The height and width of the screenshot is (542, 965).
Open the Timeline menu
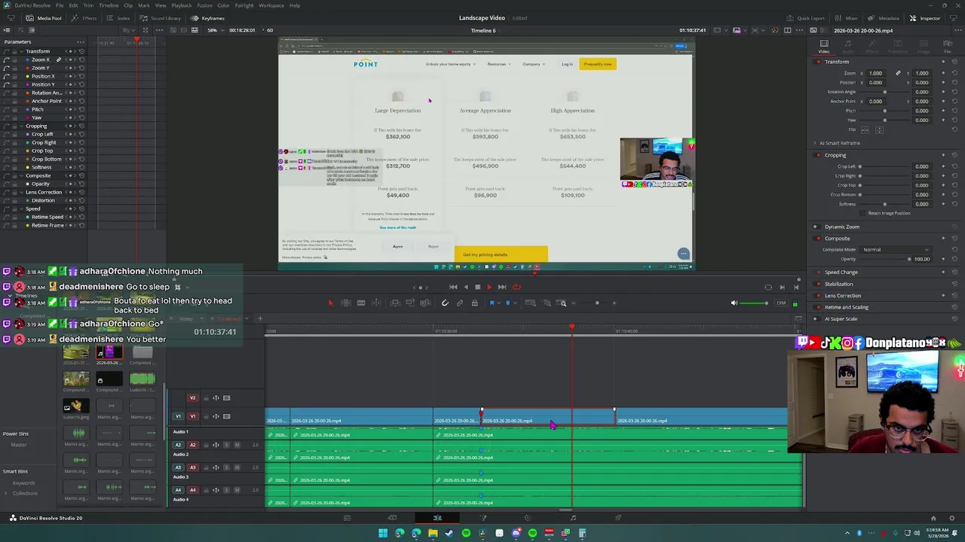point(109,5)
